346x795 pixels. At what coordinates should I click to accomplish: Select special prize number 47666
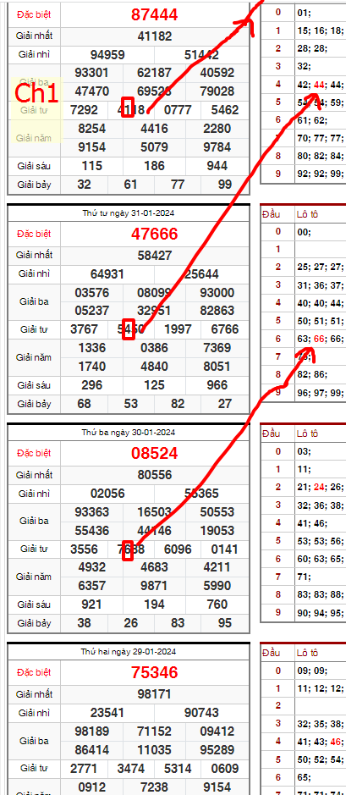click(x=155, y=234)
